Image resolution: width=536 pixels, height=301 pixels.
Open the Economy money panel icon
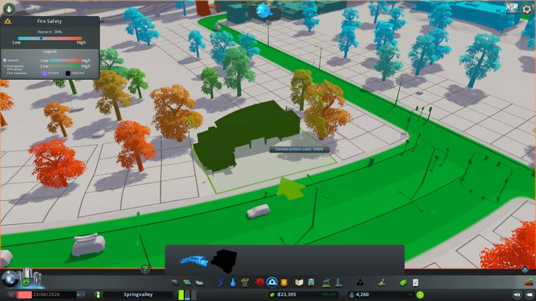point(403,283)
